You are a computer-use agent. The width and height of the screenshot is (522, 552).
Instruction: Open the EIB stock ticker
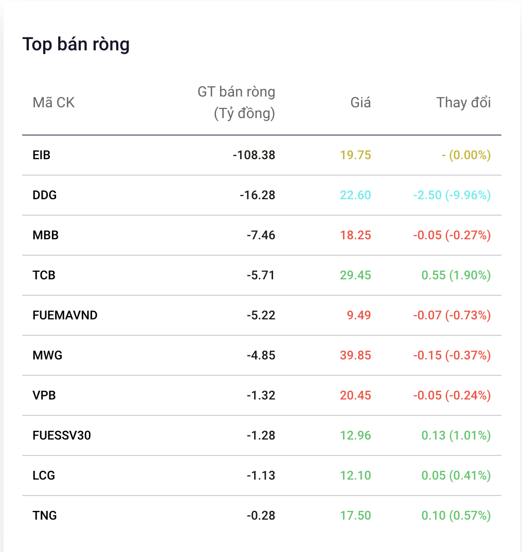coord(41,155)
